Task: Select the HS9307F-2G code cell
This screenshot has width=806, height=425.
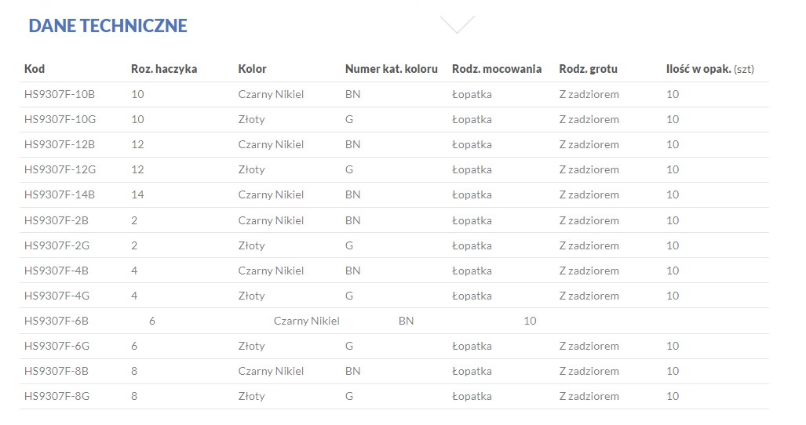Action: point(57,245)
